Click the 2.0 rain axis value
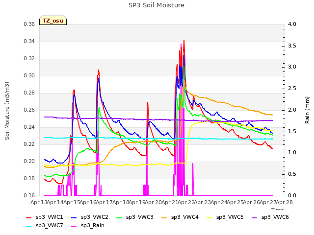The width and height of the screenshot is (314, 235). point(292,110)
